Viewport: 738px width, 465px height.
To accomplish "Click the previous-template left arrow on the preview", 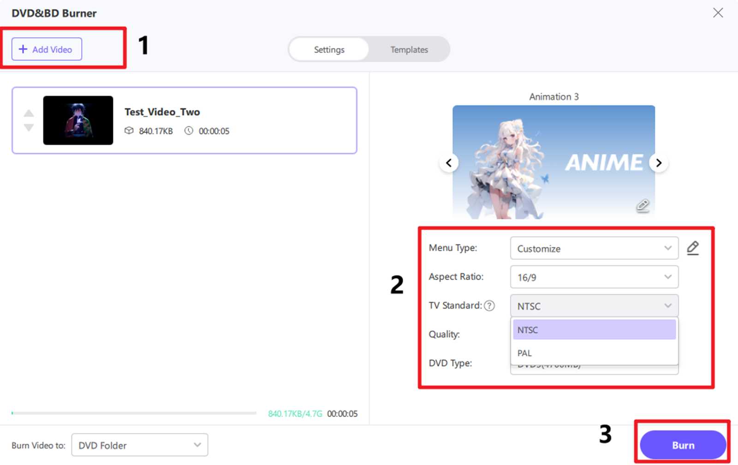I will [x=448, y=162].
